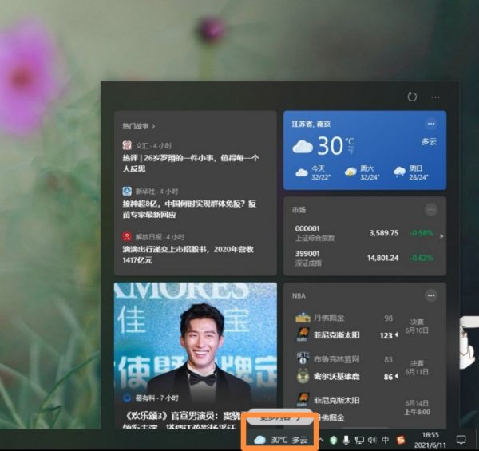
Task: Open the notification center icon in the taskbar
Action: tap(461, 440)
